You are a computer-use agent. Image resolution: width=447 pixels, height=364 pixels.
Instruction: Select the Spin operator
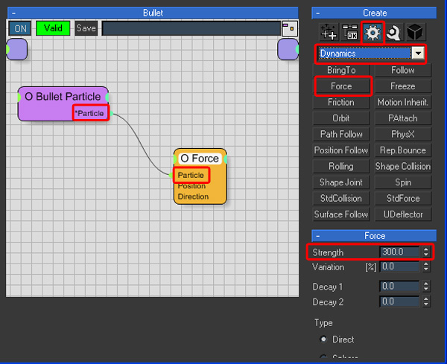tap(403, 182)
